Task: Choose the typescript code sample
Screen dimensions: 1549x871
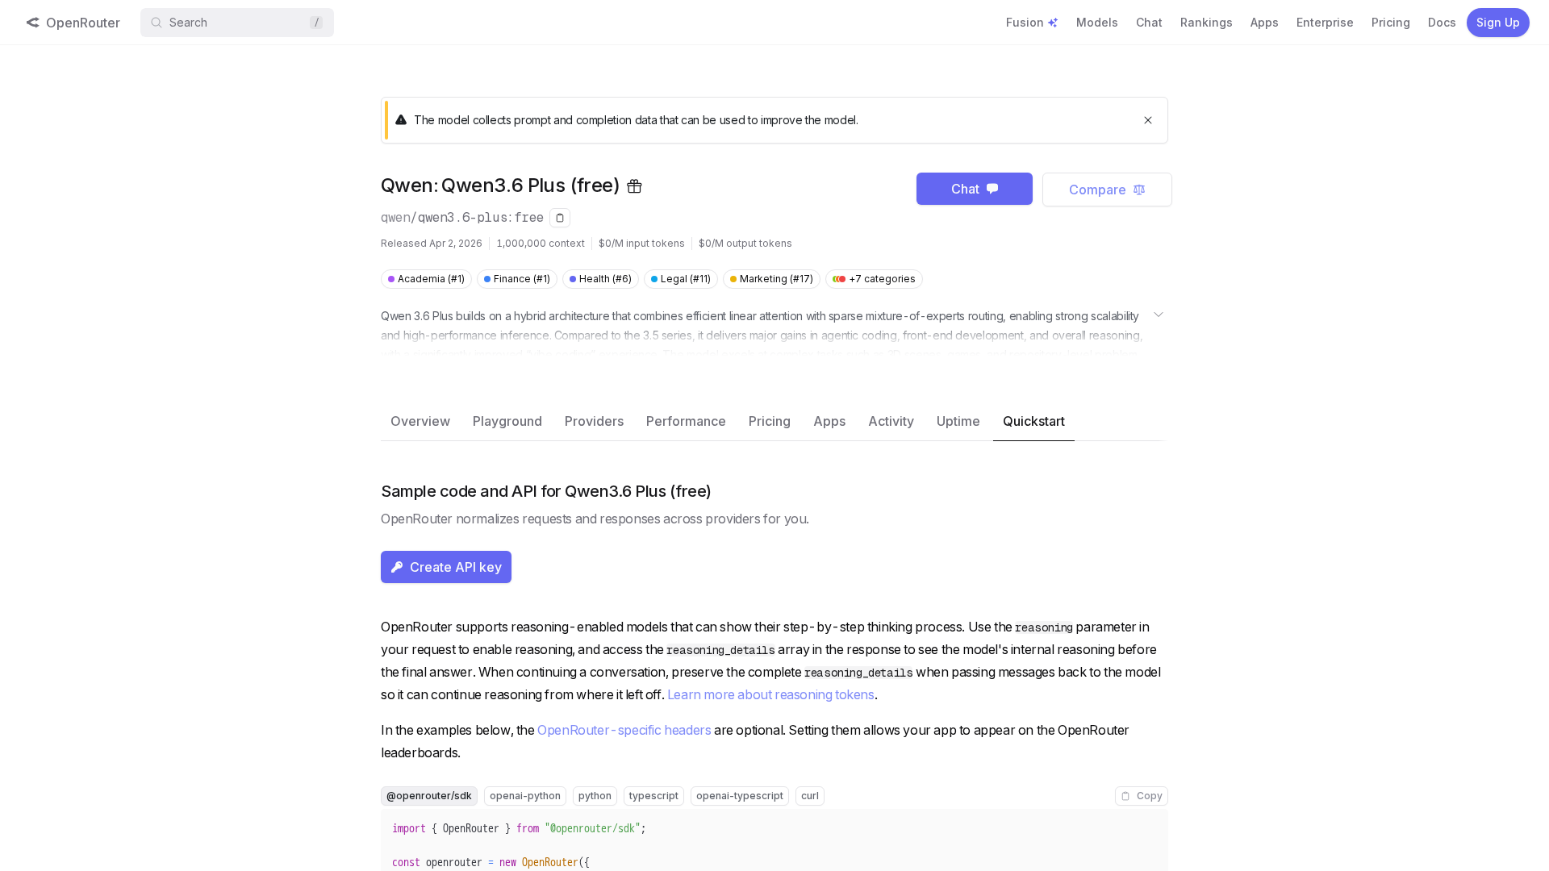Action: coord(653,796)
